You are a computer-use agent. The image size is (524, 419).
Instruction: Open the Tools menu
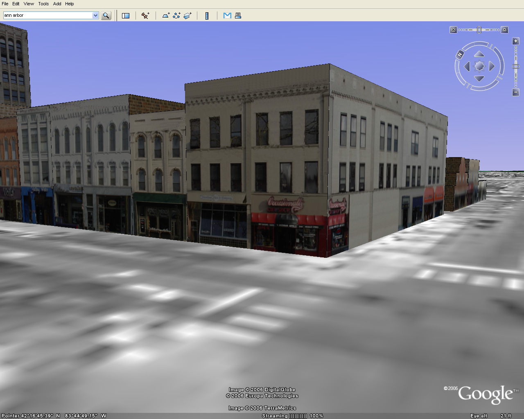point(43,4)
